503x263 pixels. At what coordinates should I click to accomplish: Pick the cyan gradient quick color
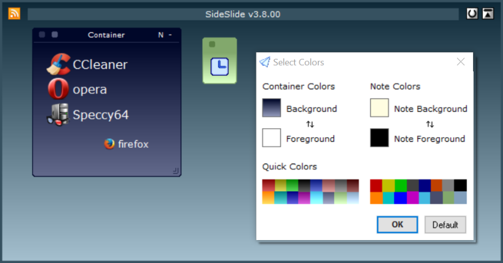point(317,198)
